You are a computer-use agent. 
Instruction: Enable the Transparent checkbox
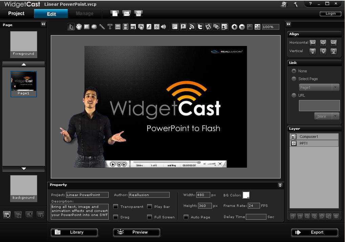click(x=116, y=207)
